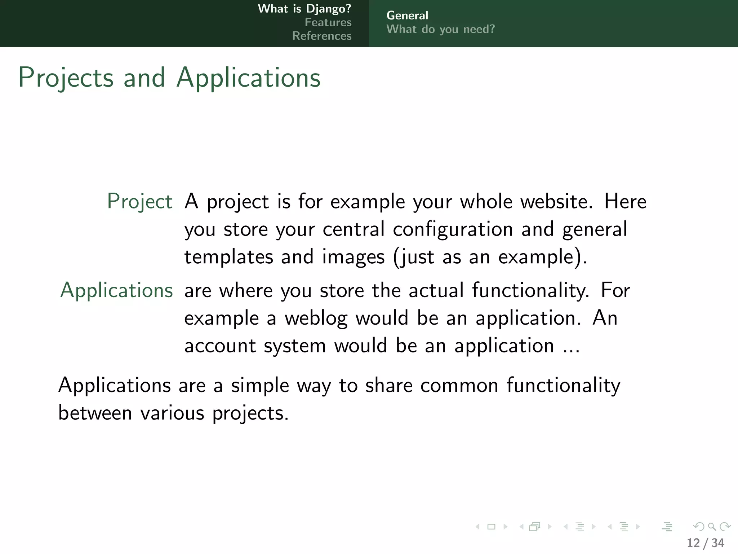Click the stacked frames navigation icon
This screenshot has width=738, height=554.
pyautogui.click(x=535, y=527)
